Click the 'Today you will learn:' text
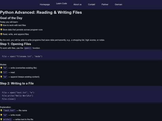Viewport: 162px width, 121px height. (x=9, y=22)
